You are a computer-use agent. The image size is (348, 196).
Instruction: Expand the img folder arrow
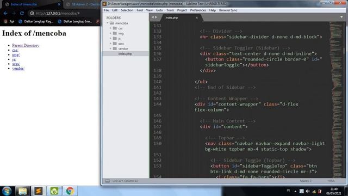pos(110,33)
